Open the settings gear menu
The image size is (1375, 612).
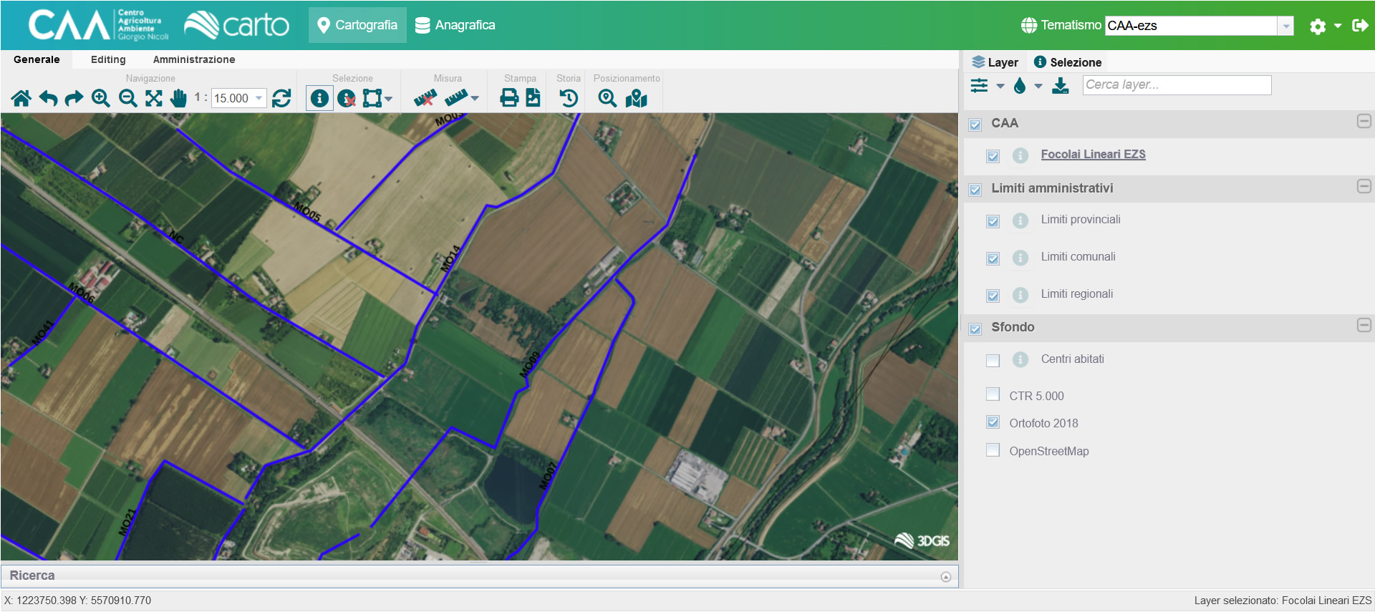[1317, 26]
